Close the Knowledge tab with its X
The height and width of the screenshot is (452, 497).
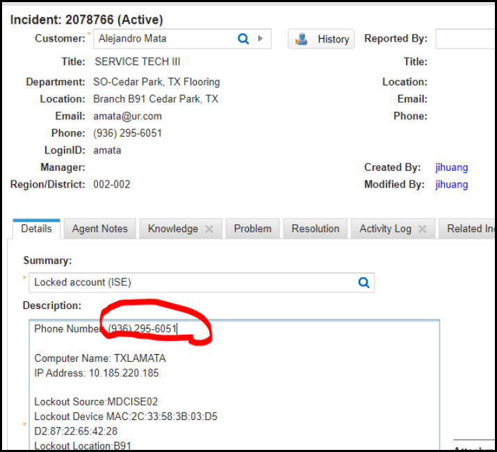(209, 229)
